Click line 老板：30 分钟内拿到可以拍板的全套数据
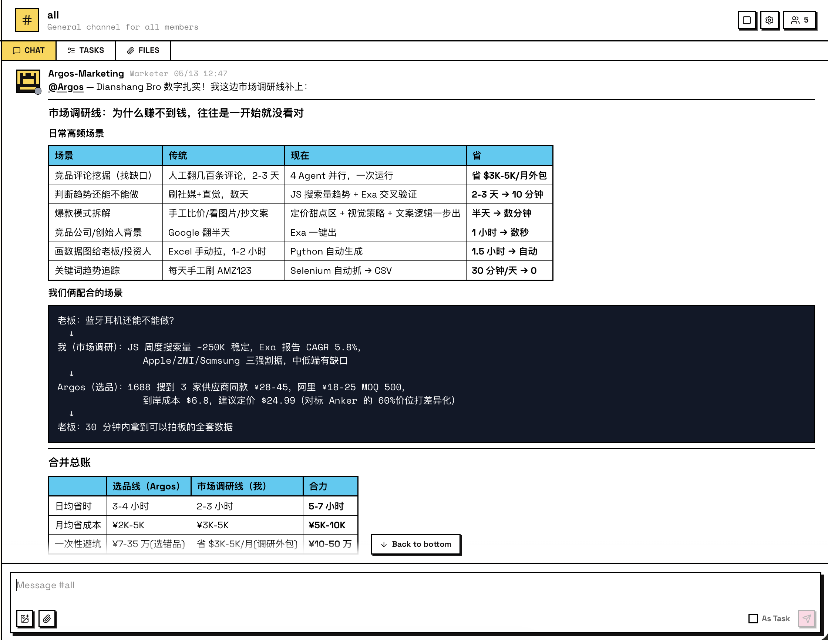 coord(145,427)
